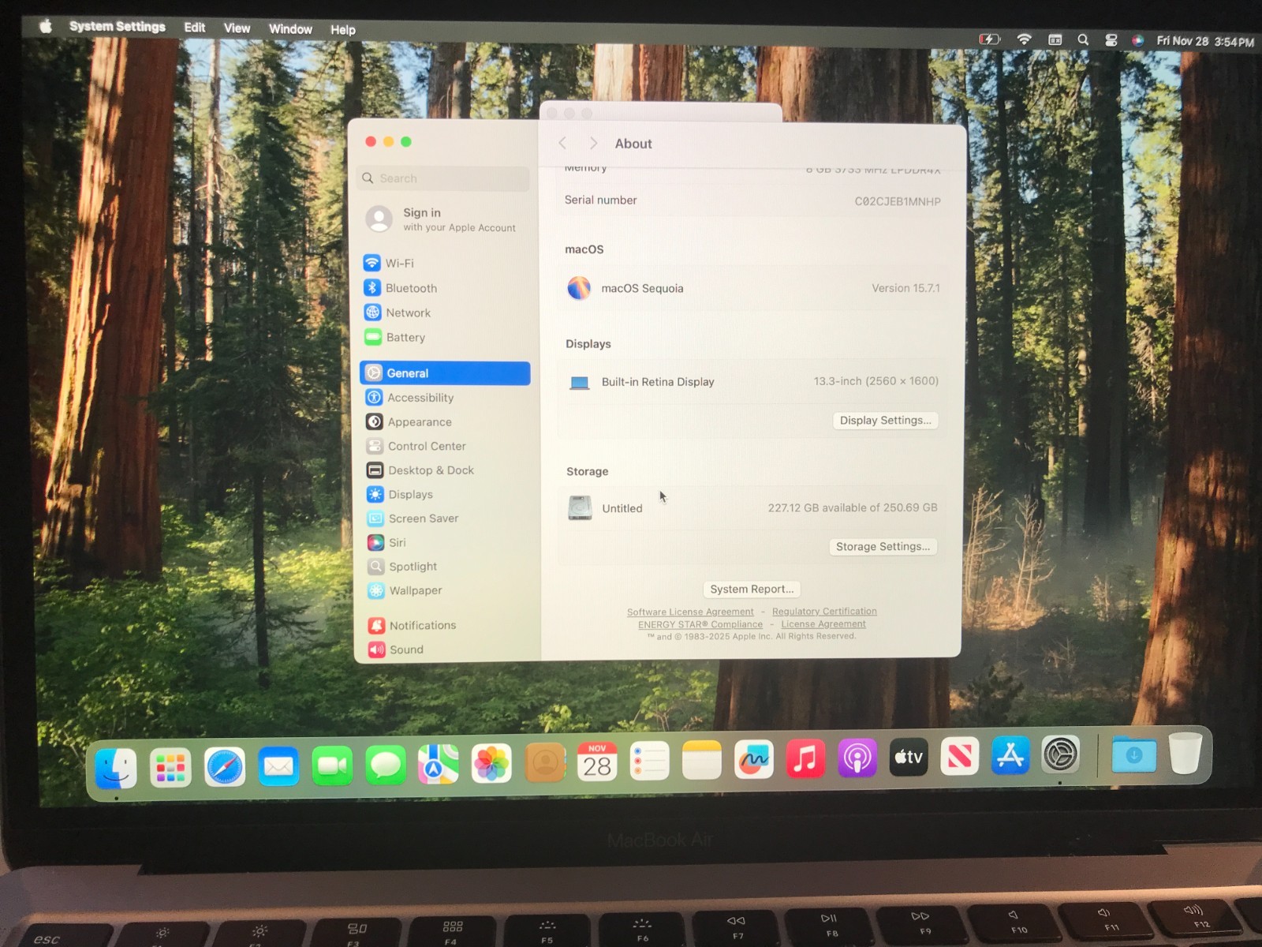Screen dimensions: 1262x947
Task: Open the Window menu
Action: click(291, 29)
